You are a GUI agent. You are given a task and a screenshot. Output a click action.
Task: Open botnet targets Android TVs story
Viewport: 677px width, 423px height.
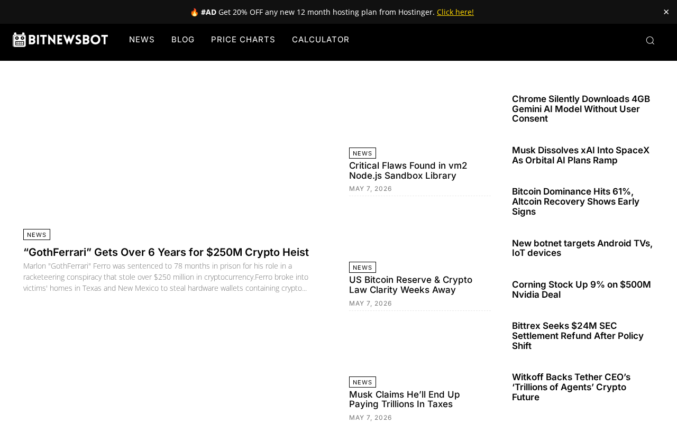[582, 248]
